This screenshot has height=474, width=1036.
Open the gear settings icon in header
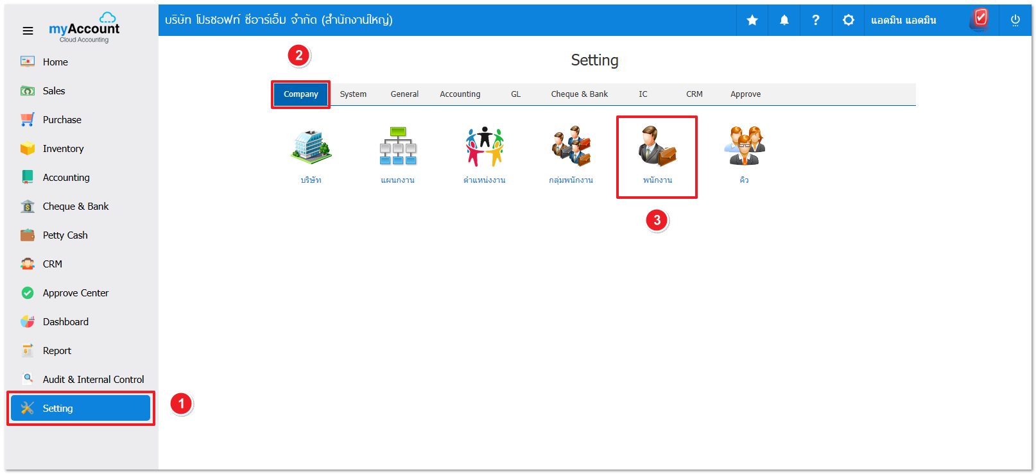pyautogui.click(x=849, y=21)
